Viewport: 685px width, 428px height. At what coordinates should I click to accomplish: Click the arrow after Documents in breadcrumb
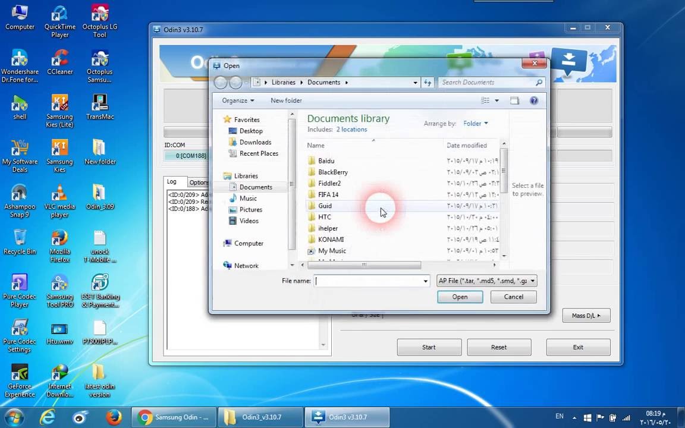[347, 82]
